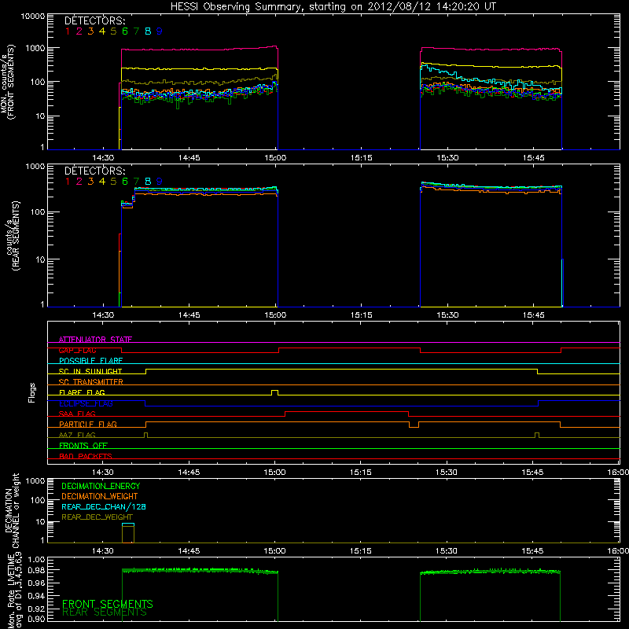Select detector 6 legend number in front segments plot
The image size is (629, 629).
(125, 31)
